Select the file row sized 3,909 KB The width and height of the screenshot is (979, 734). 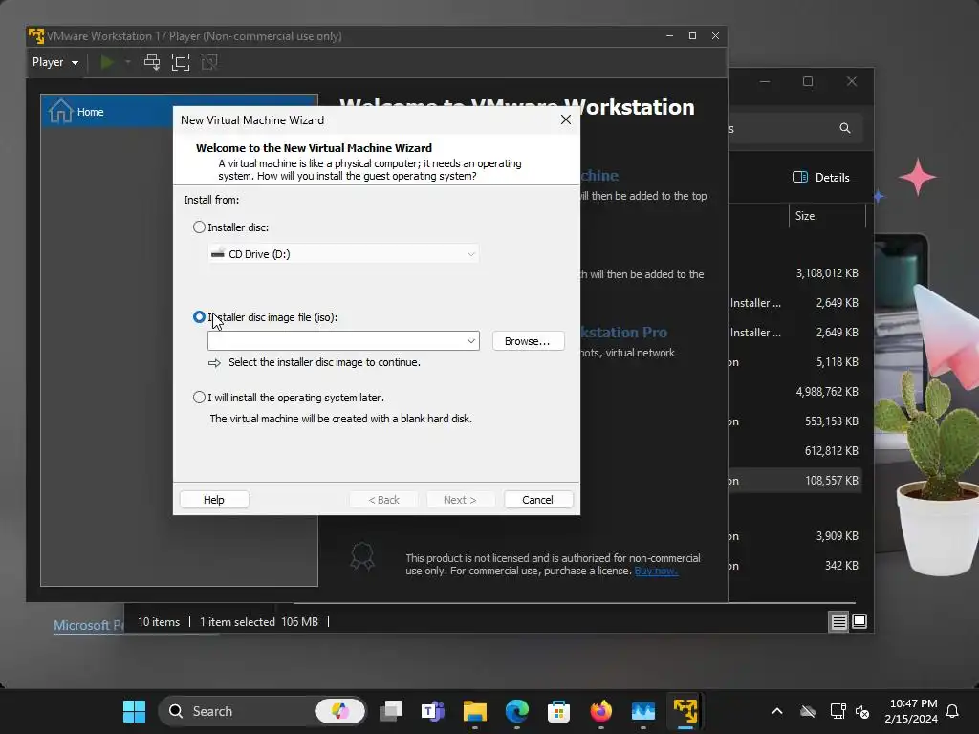[796, 536]
